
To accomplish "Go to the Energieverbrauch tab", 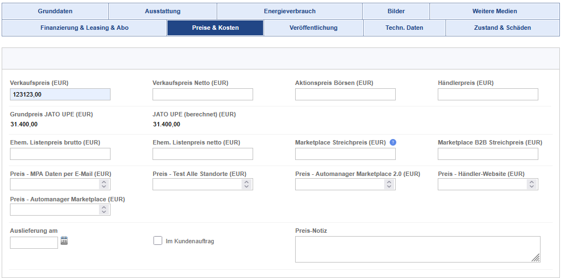I will tap(290, 11).
